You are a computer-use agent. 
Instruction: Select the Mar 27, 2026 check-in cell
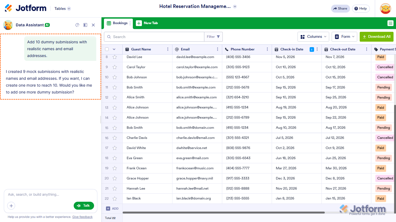297,168
